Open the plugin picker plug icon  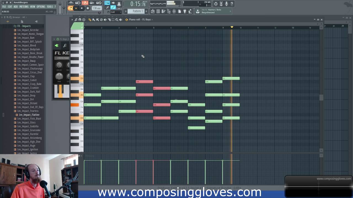pyautogui.click(x=185, y=11)
